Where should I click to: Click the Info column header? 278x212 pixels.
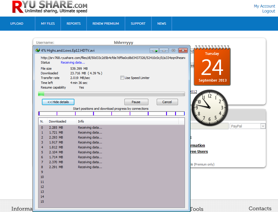pos(127,121)
